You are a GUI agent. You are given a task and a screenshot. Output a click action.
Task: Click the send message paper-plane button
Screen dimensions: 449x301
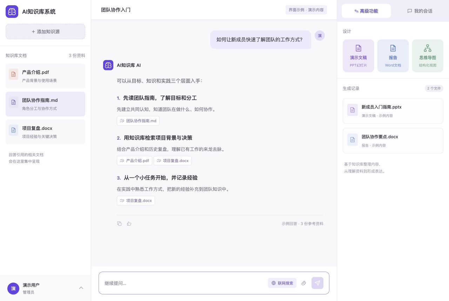tap(317, 283)
